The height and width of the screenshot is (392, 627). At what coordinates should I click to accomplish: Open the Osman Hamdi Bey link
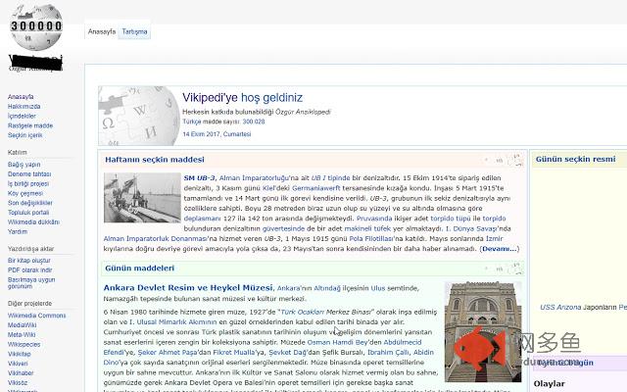tap(337, 342)
